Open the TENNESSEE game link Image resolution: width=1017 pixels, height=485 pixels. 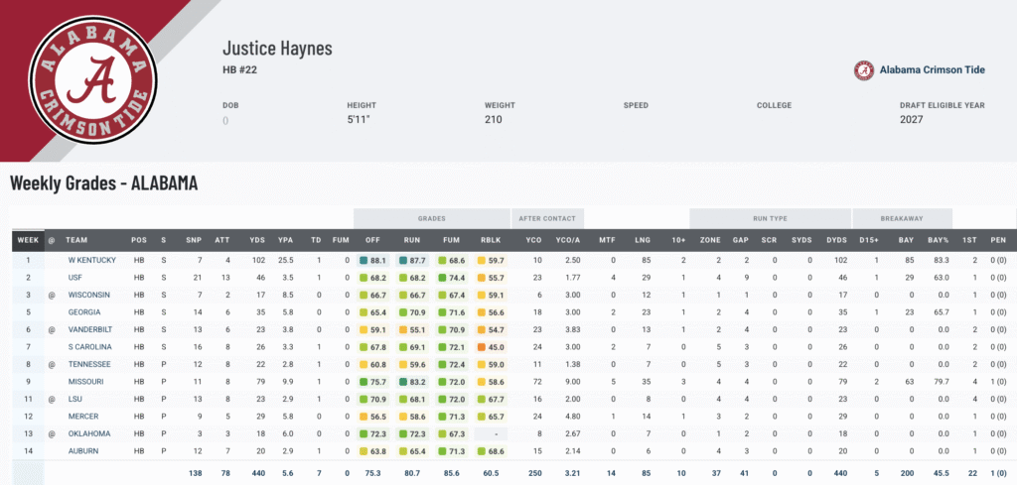[88, 365]
